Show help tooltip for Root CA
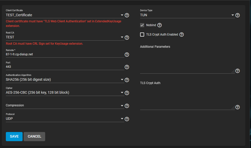 tap(127, 38)
